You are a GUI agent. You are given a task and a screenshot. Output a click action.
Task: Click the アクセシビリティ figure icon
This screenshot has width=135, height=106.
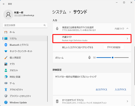[x=6, y=90]
